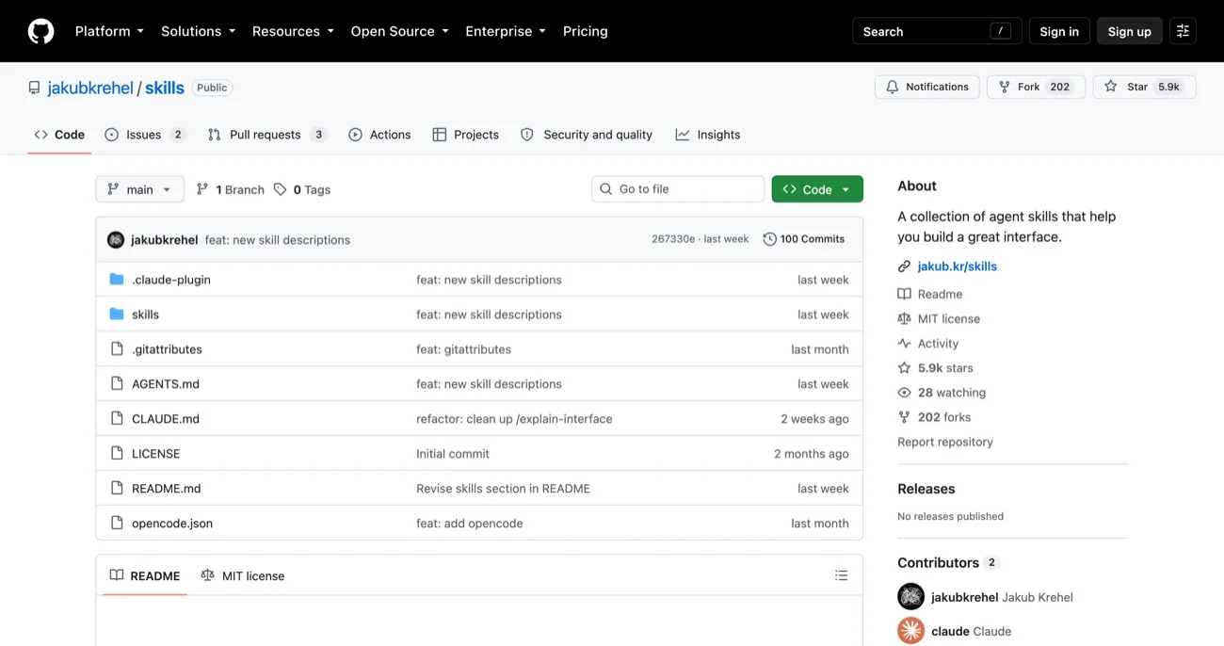This screenshot has height=646, width=1224.
Task: Open commit 'refactor: clean up /explain-interface'
Action: coord(514,419)
